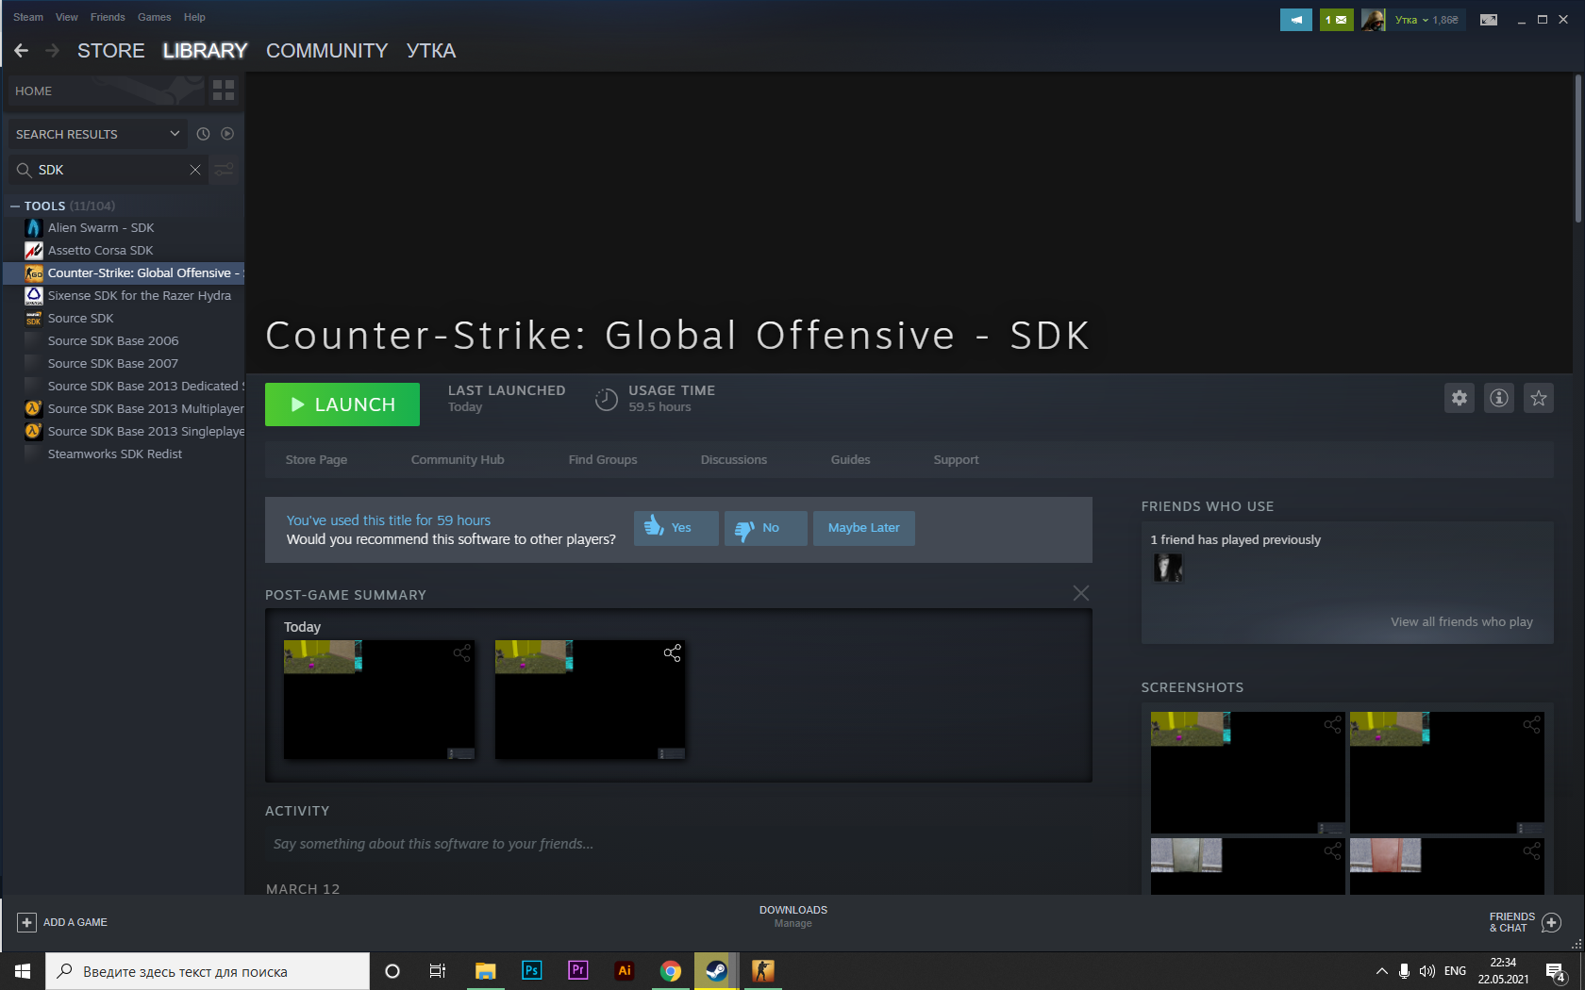
Task: Open the manage settings gear icon
Action: (1460, 398)
